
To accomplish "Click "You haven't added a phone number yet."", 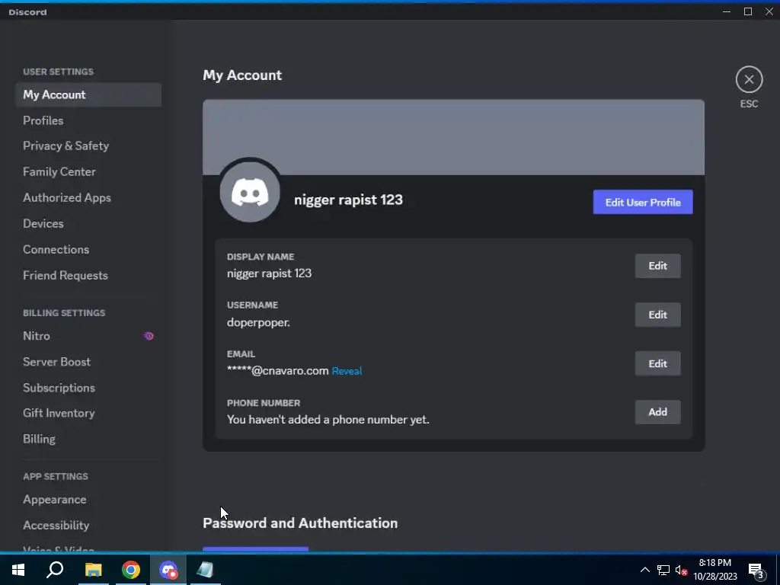I will pyautogui.click(x=328, y=420).
